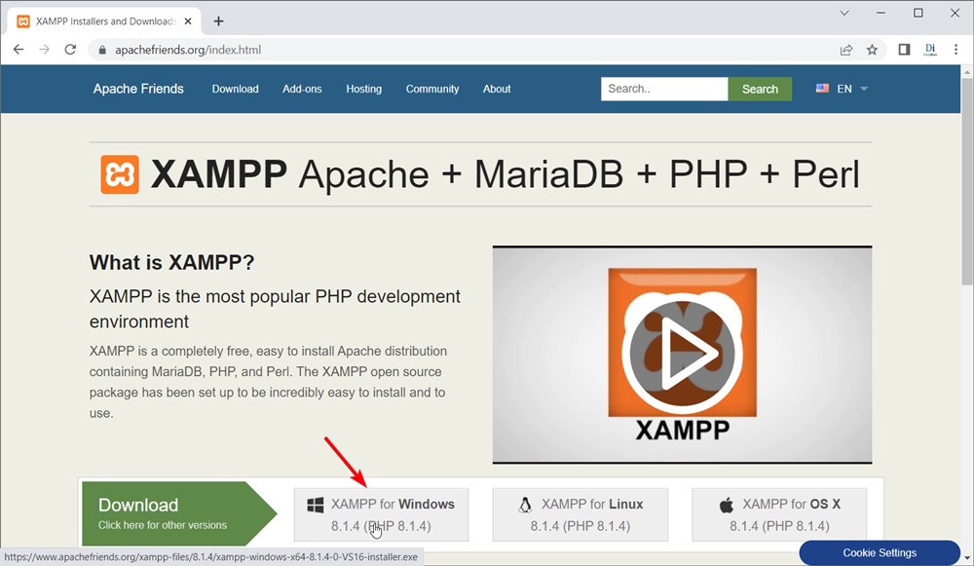
Task: Download XAMPP for Windows 8.1.4
Action: pos(381,514)
